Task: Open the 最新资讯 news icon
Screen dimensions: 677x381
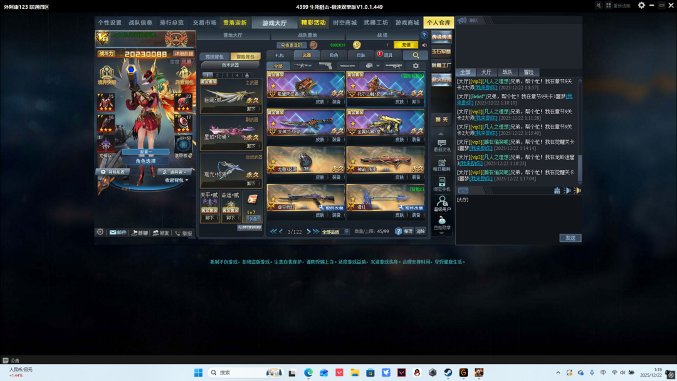Action: click(x=442, y=145)
